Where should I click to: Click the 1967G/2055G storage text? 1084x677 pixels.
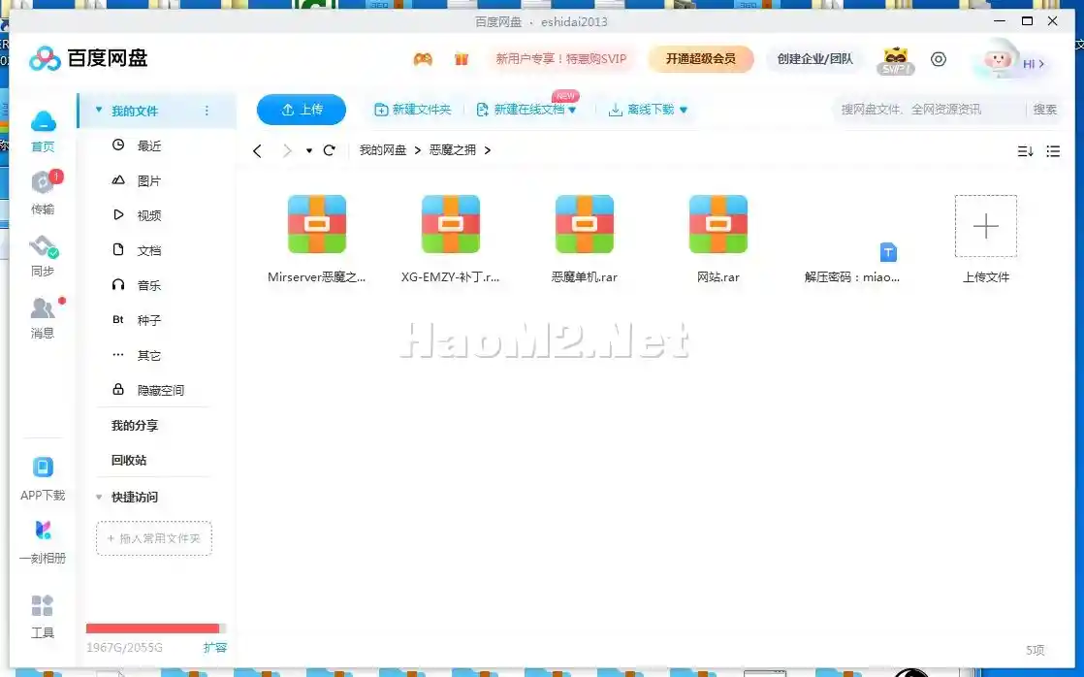(124, 648)
